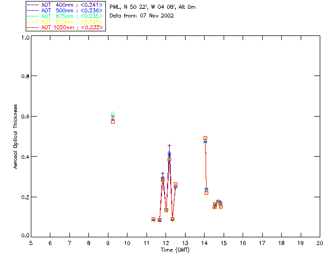Click the 'Data from: 07 Nov 2002' text
Viewport: 329px width, 263px height.
[142, 16]
